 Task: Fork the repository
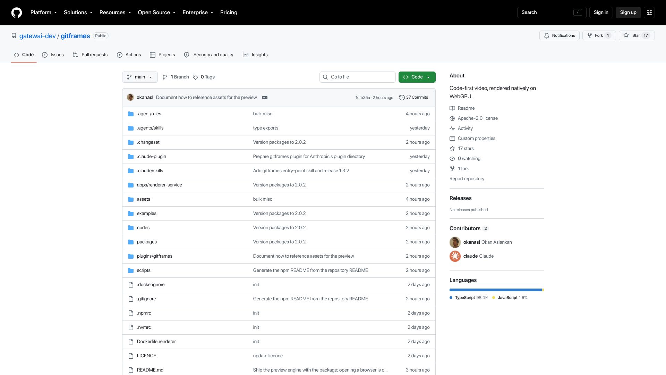(599, 35)
